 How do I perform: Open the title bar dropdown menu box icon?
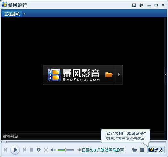pos(134,5)
